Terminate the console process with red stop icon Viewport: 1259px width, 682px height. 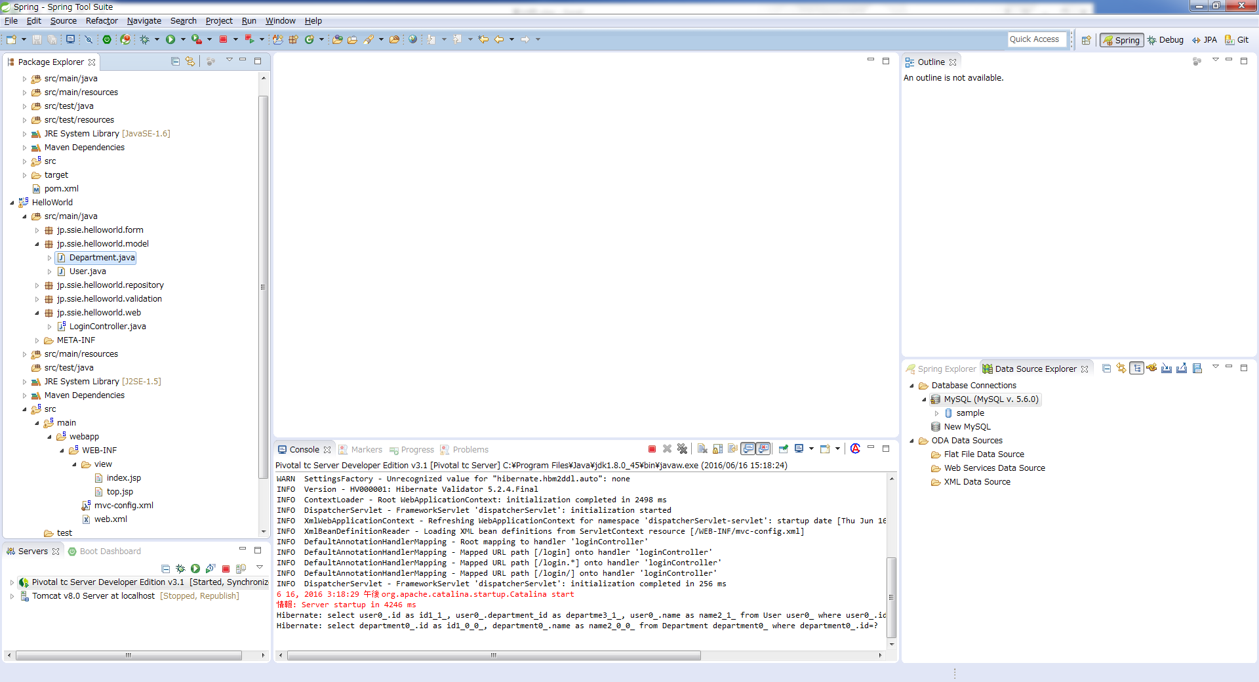click(652, 449)
